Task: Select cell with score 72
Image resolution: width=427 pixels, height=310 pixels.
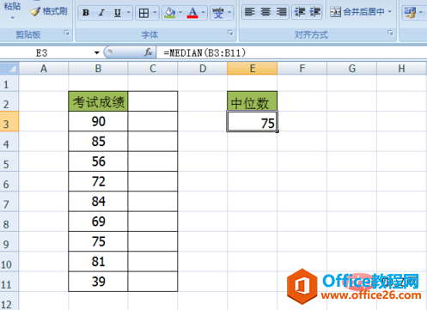Action: pyautogui.click(x=98, y=181)
